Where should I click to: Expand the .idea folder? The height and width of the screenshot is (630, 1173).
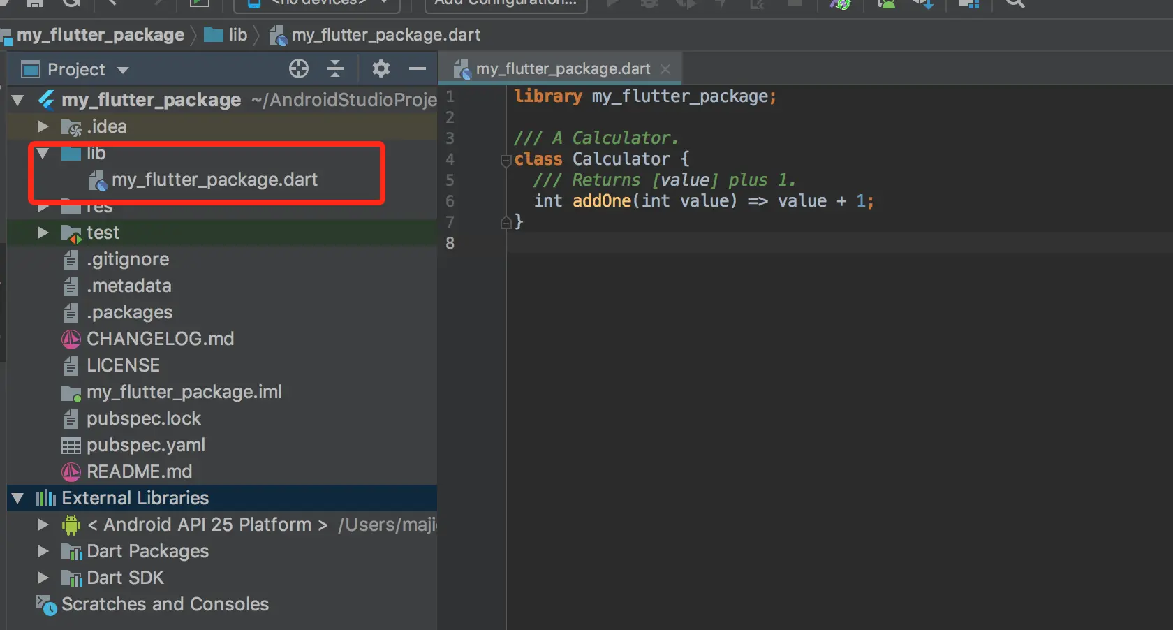(x=43, y=126)
